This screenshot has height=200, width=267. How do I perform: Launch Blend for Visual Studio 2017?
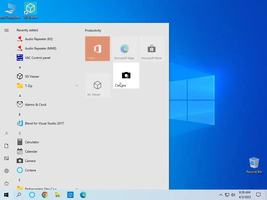[47, 123]
